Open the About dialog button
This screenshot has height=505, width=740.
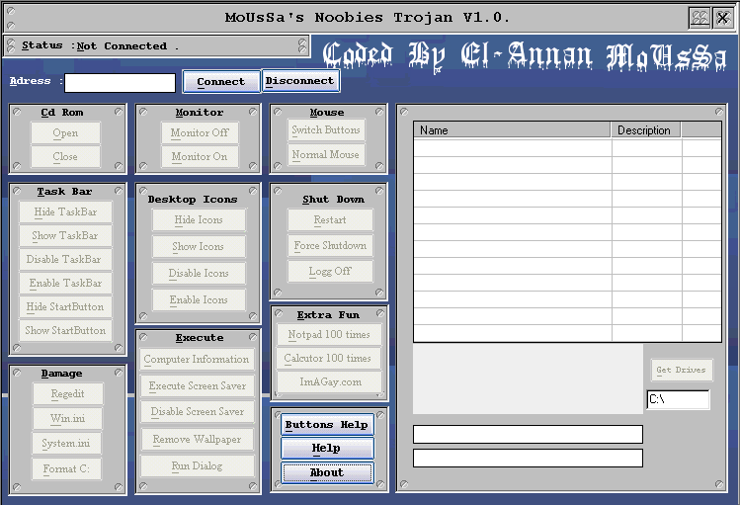click(327, 473)
